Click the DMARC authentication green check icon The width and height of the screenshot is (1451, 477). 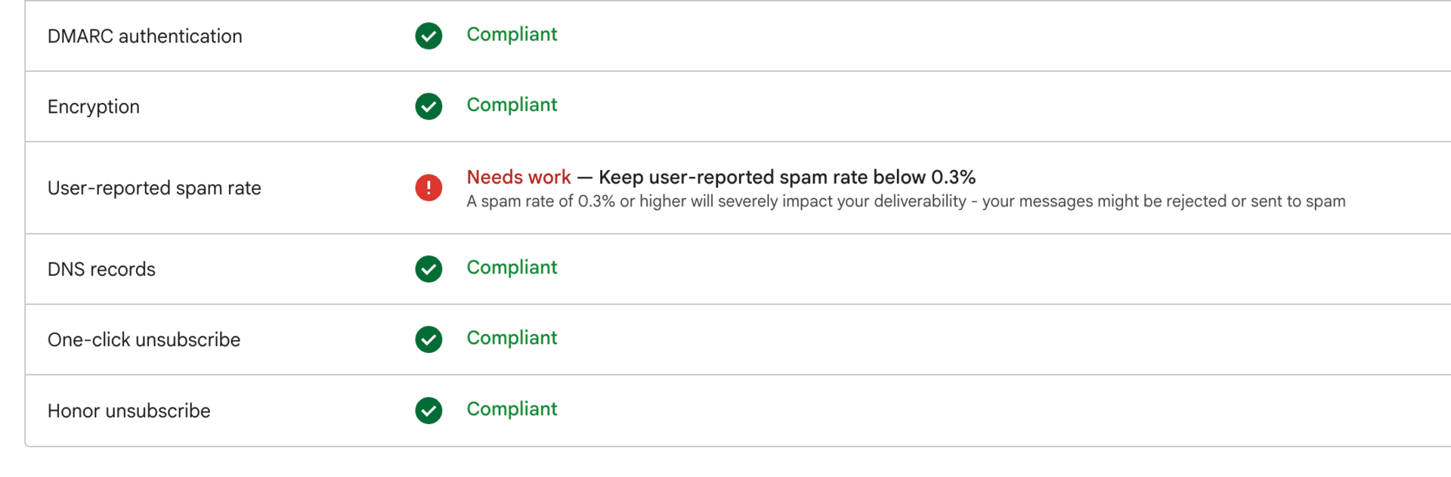click(x=428, y=36)
